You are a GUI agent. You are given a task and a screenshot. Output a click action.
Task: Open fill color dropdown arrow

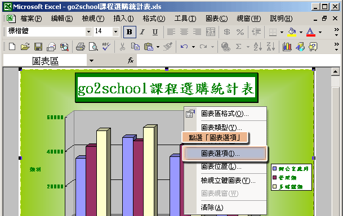click(301, 32)
